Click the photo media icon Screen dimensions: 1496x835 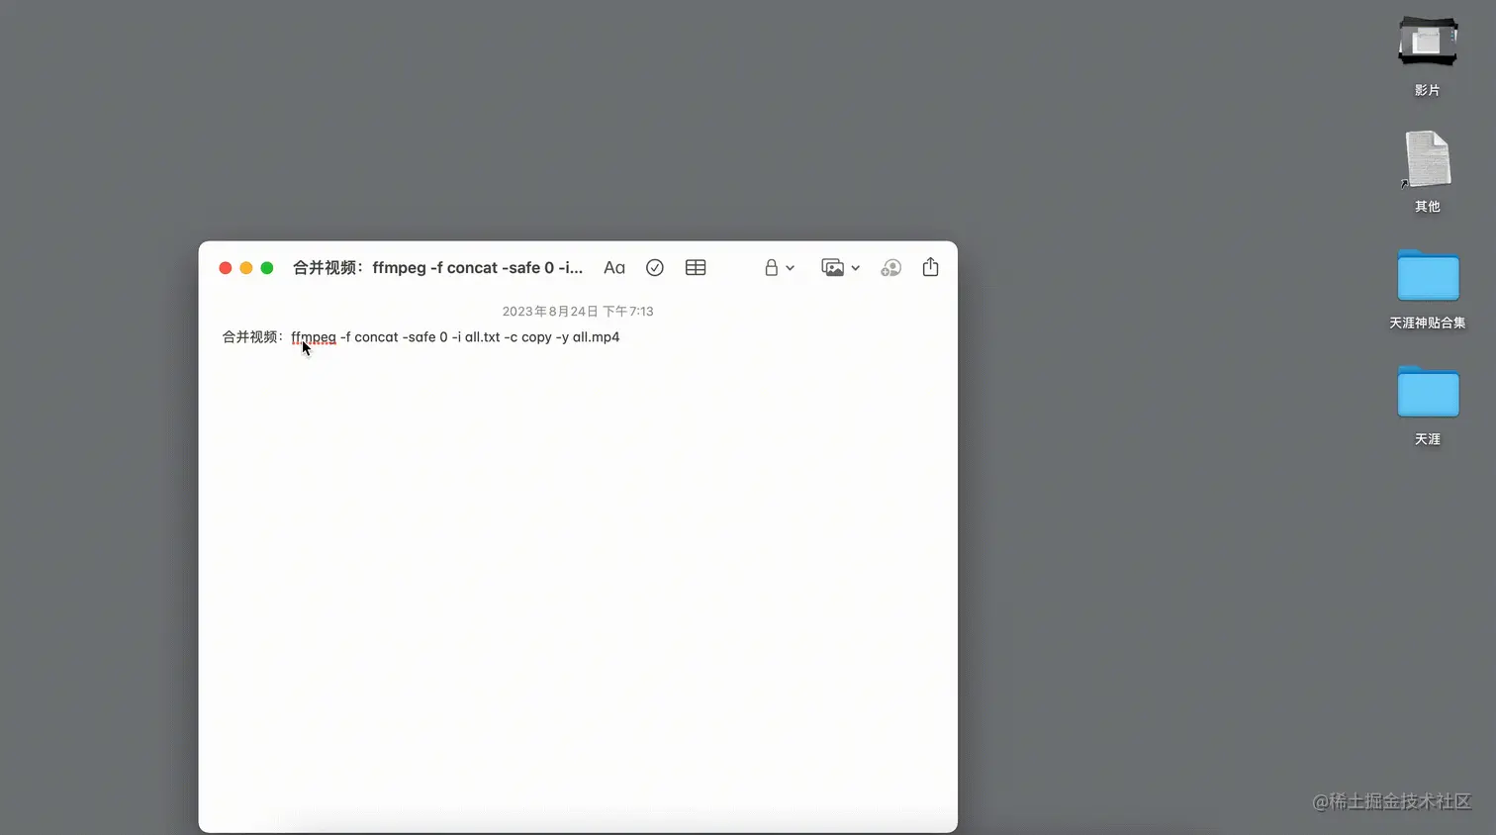(x=833, y=268)
